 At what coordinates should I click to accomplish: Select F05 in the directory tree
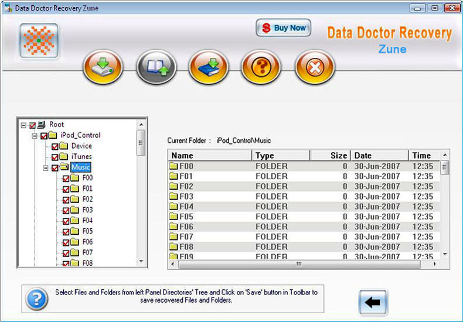[87, 231]
